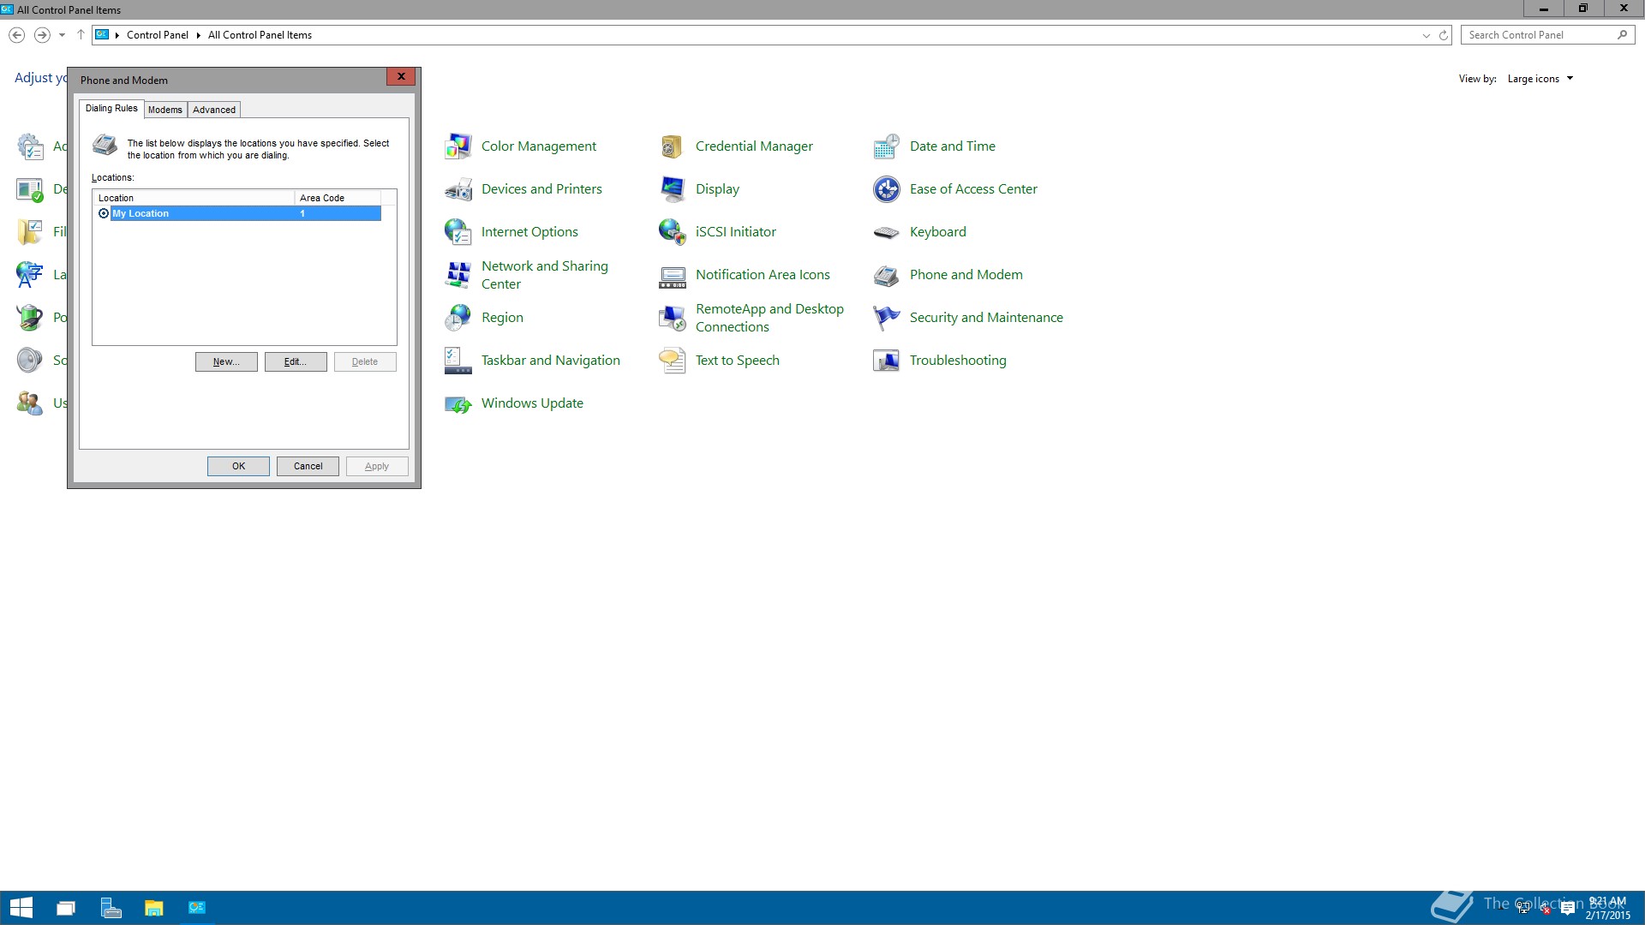1645x925 pixels.
Task: Open the Ease of Access Center icon
Action: (x=887, y=189)
